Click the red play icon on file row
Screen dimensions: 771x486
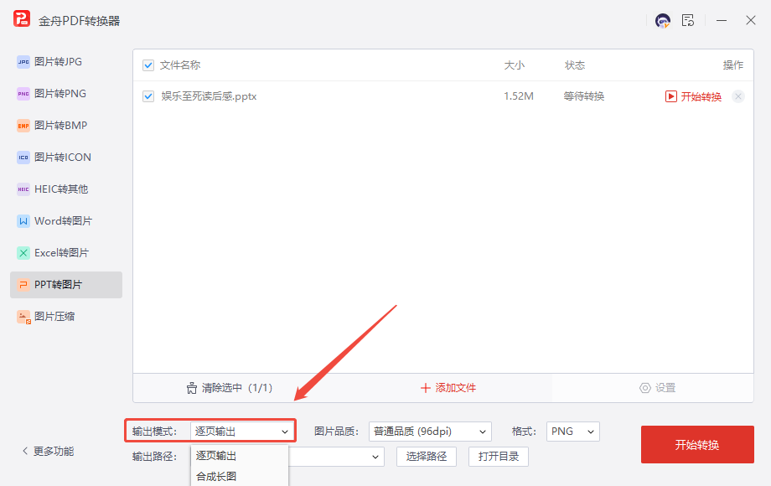[x=670, y=96]
